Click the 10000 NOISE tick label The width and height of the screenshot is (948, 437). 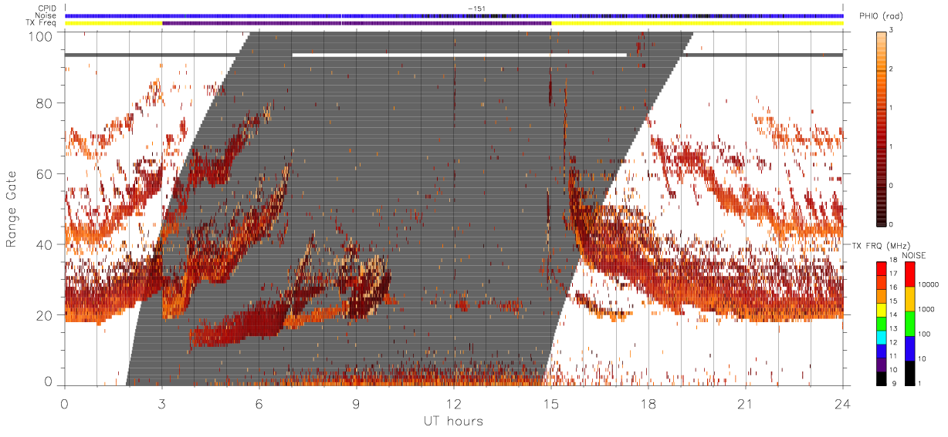tap(929, 284)
